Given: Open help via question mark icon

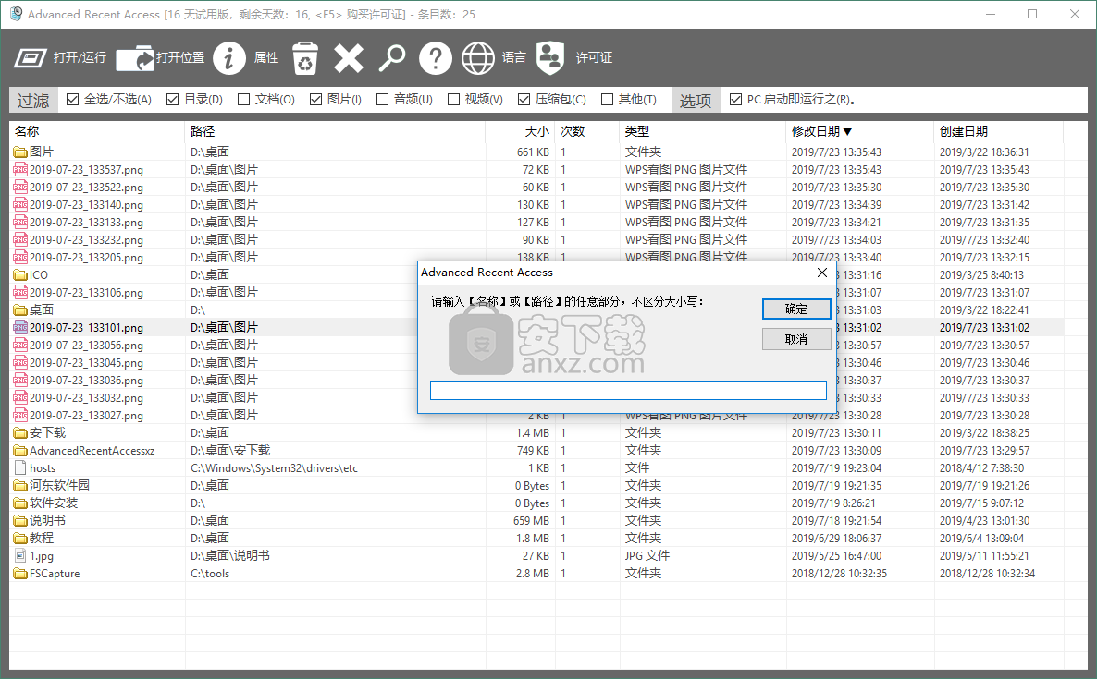Looking at the screenshot, I should 435,58.
